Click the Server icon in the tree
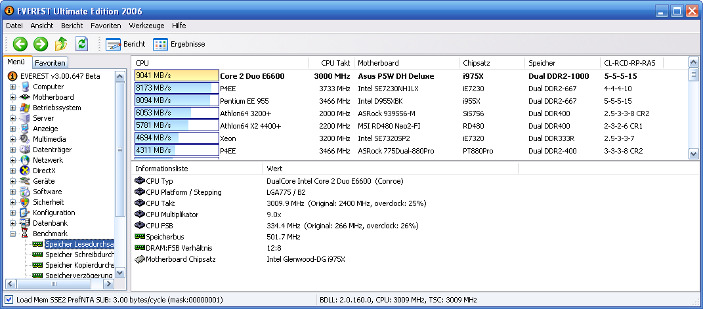The image size is (703, 309). tap(25, 118)
